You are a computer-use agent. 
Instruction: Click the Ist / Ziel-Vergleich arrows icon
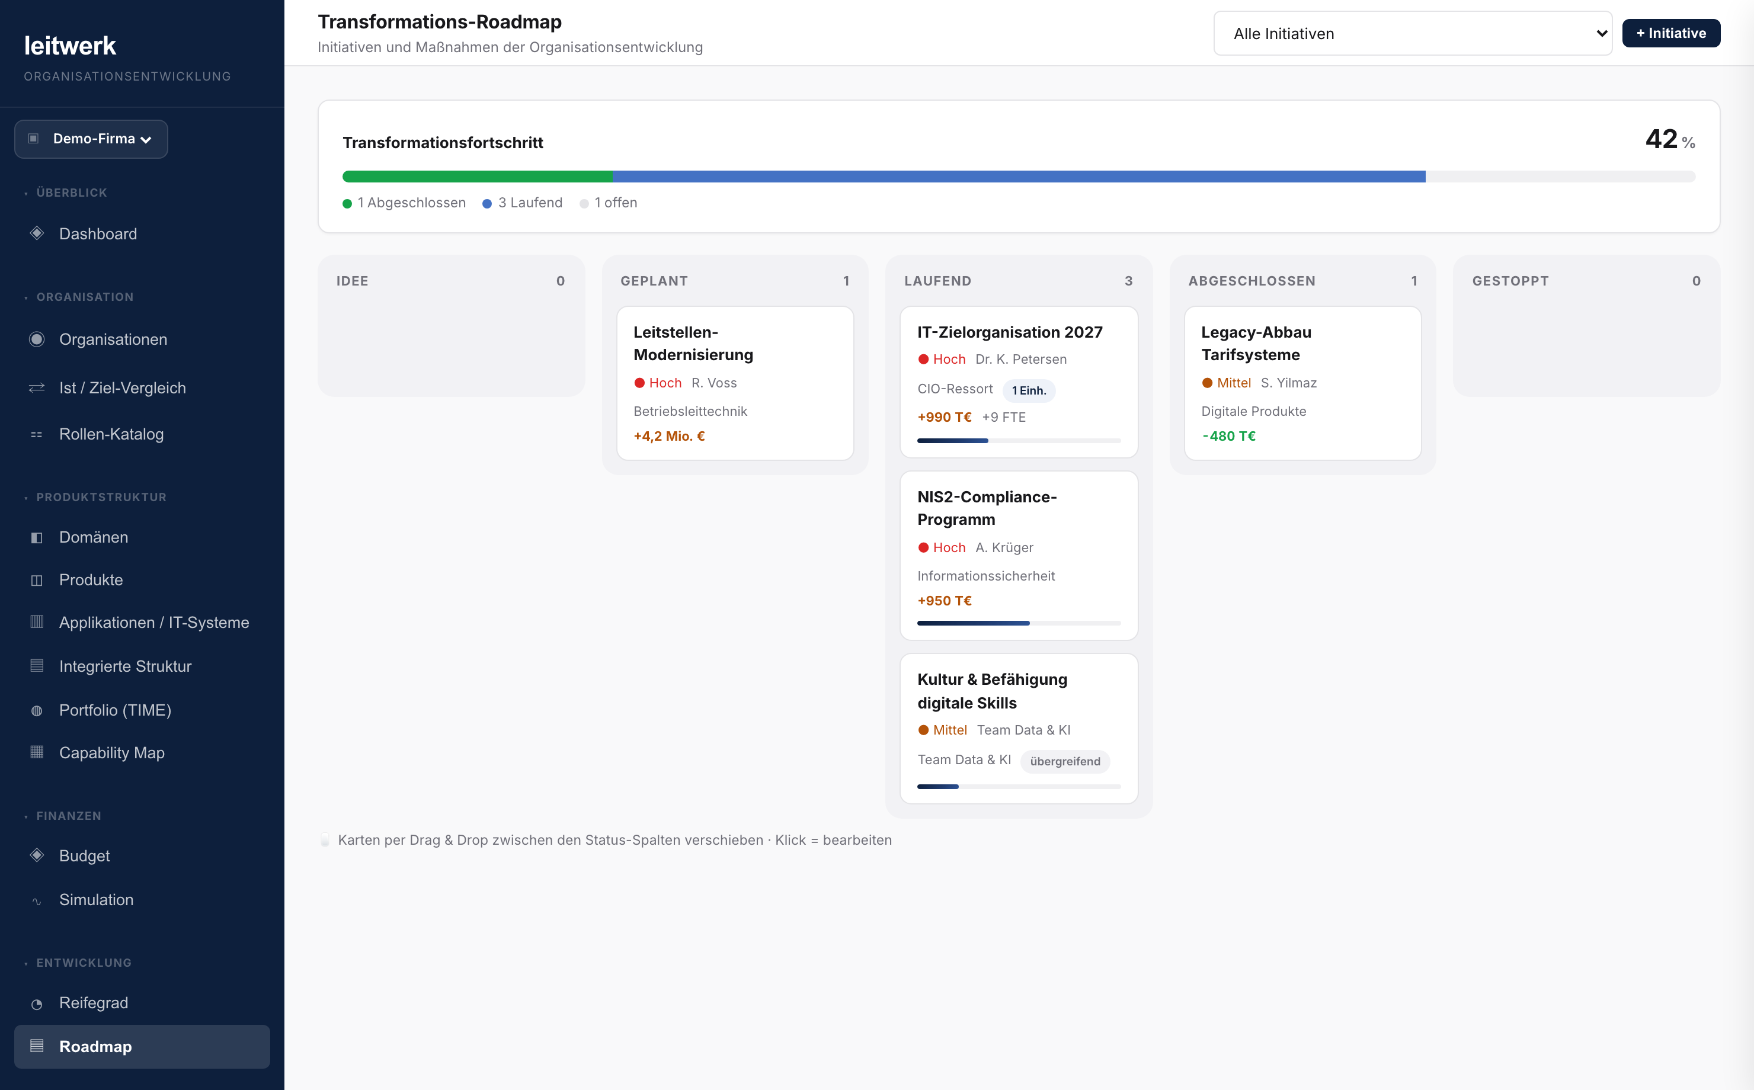[37, 388]
